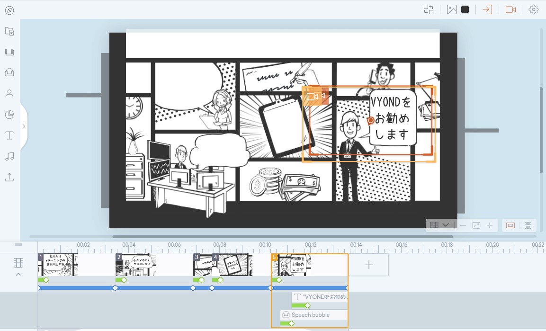Select scene 2 thumbnail in timeline
The height and width of the screenshot is (331, 546).
point(136,265)
